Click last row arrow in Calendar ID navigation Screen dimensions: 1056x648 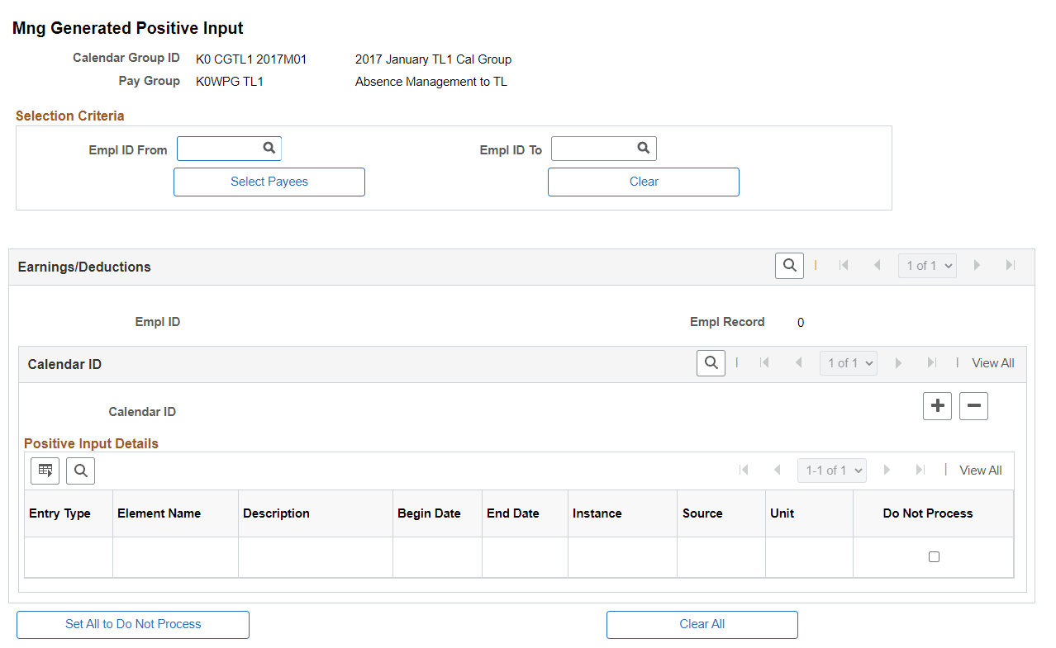click(x=932, y=363)
